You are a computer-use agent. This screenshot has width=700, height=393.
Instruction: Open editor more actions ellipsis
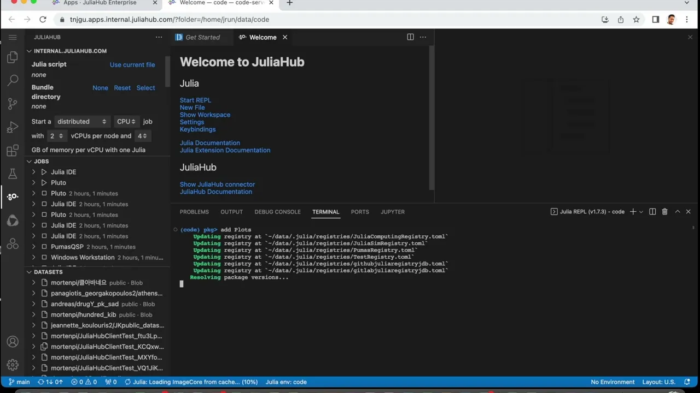pos(423,37)
